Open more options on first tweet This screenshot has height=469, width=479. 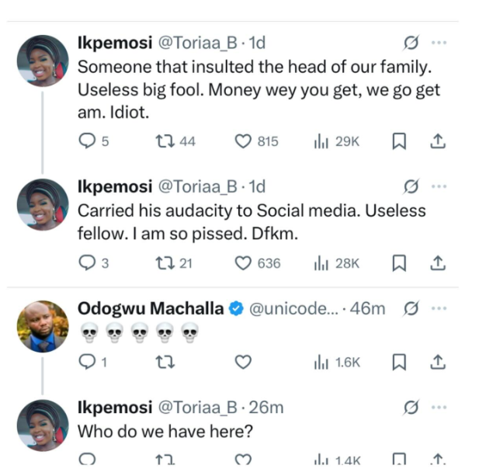coord(439,43)
